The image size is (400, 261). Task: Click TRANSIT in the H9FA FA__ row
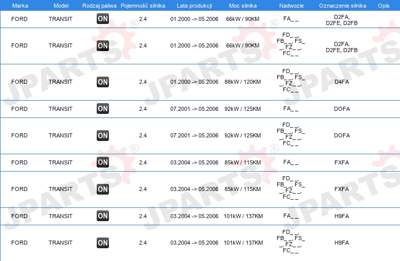tap(60, 216)
